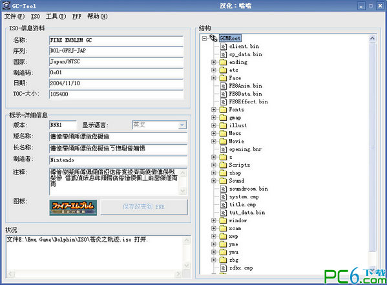Expand the Movie folder
387x285 pixels.
pos(214,142)
